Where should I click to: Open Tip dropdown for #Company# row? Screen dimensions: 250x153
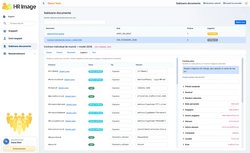(x=121, y=88)
